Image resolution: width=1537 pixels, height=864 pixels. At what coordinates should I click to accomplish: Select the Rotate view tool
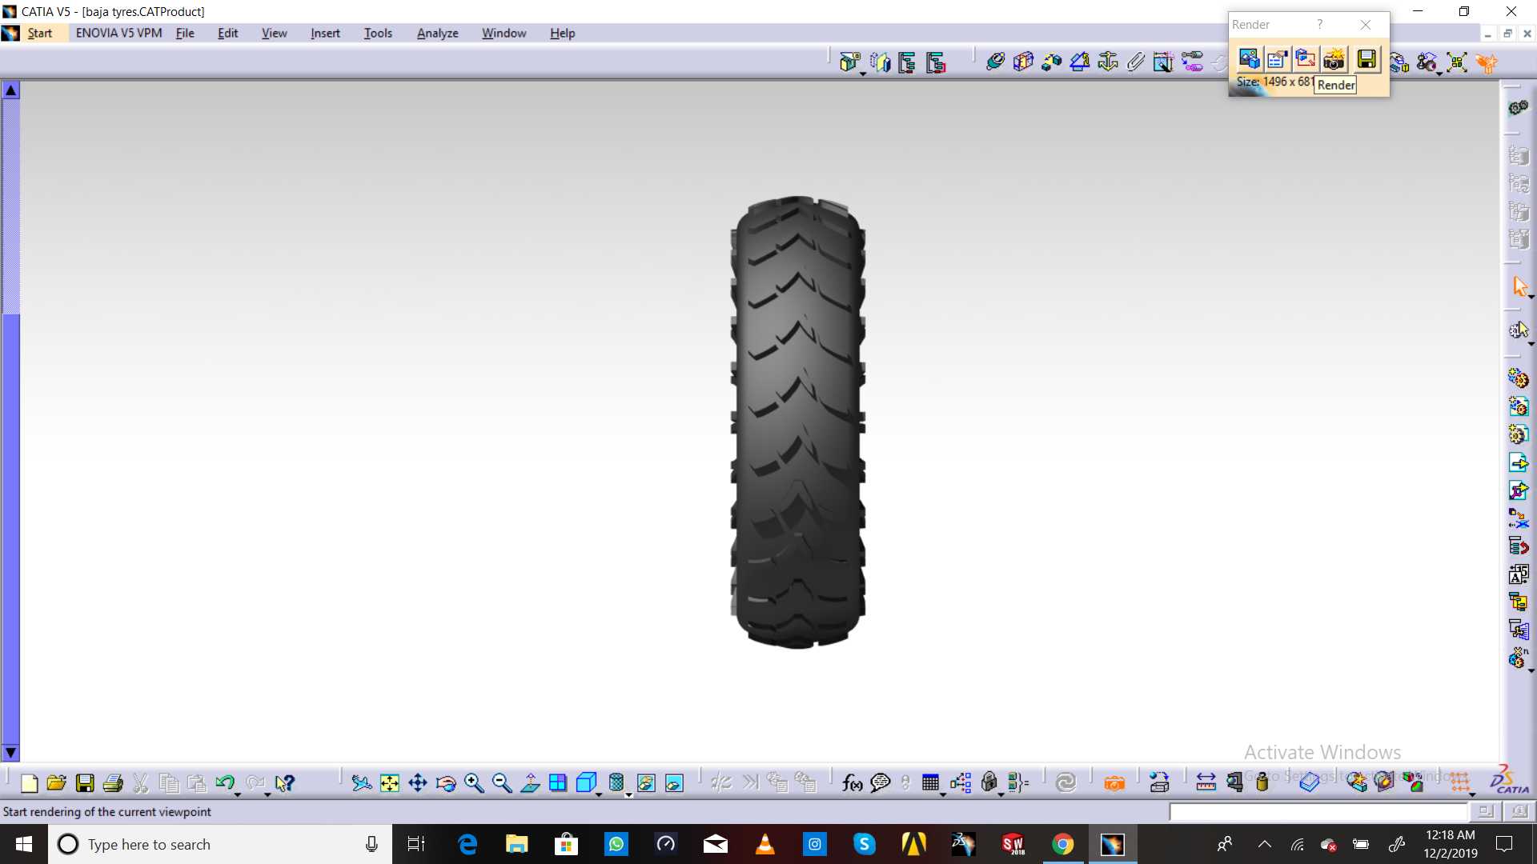446,783
